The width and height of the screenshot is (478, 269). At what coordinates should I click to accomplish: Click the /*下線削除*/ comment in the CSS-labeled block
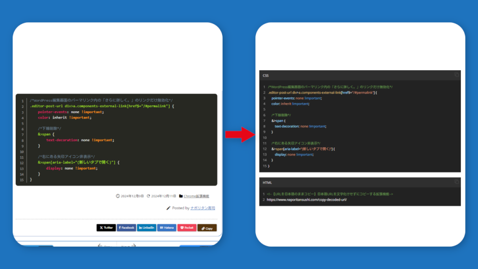(281, 115)
